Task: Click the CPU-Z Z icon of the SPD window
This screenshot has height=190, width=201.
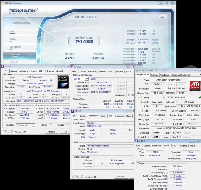Action: (x=72, y=67)
